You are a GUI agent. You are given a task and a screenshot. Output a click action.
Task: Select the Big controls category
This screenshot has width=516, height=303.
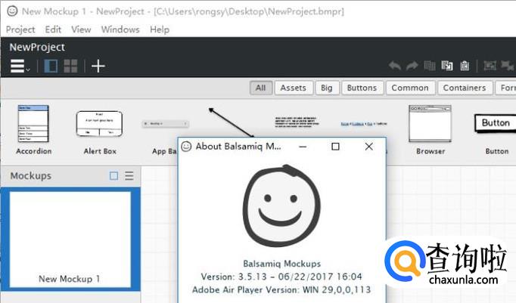point(327,88)
